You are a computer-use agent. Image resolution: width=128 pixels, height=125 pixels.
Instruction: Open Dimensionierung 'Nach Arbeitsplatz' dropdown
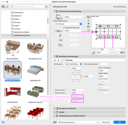coord(73,64)
